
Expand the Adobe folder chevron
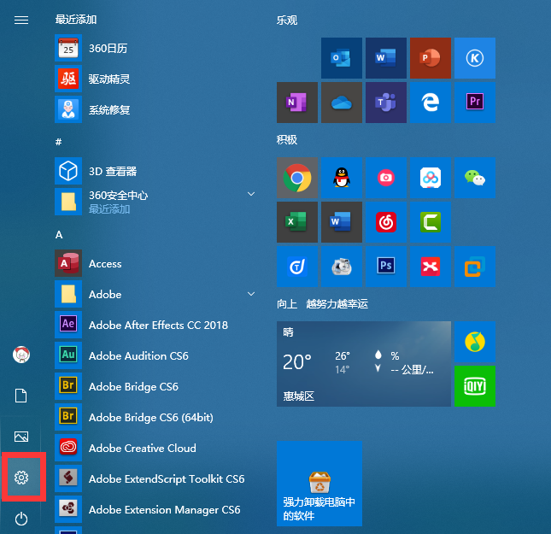251,294
